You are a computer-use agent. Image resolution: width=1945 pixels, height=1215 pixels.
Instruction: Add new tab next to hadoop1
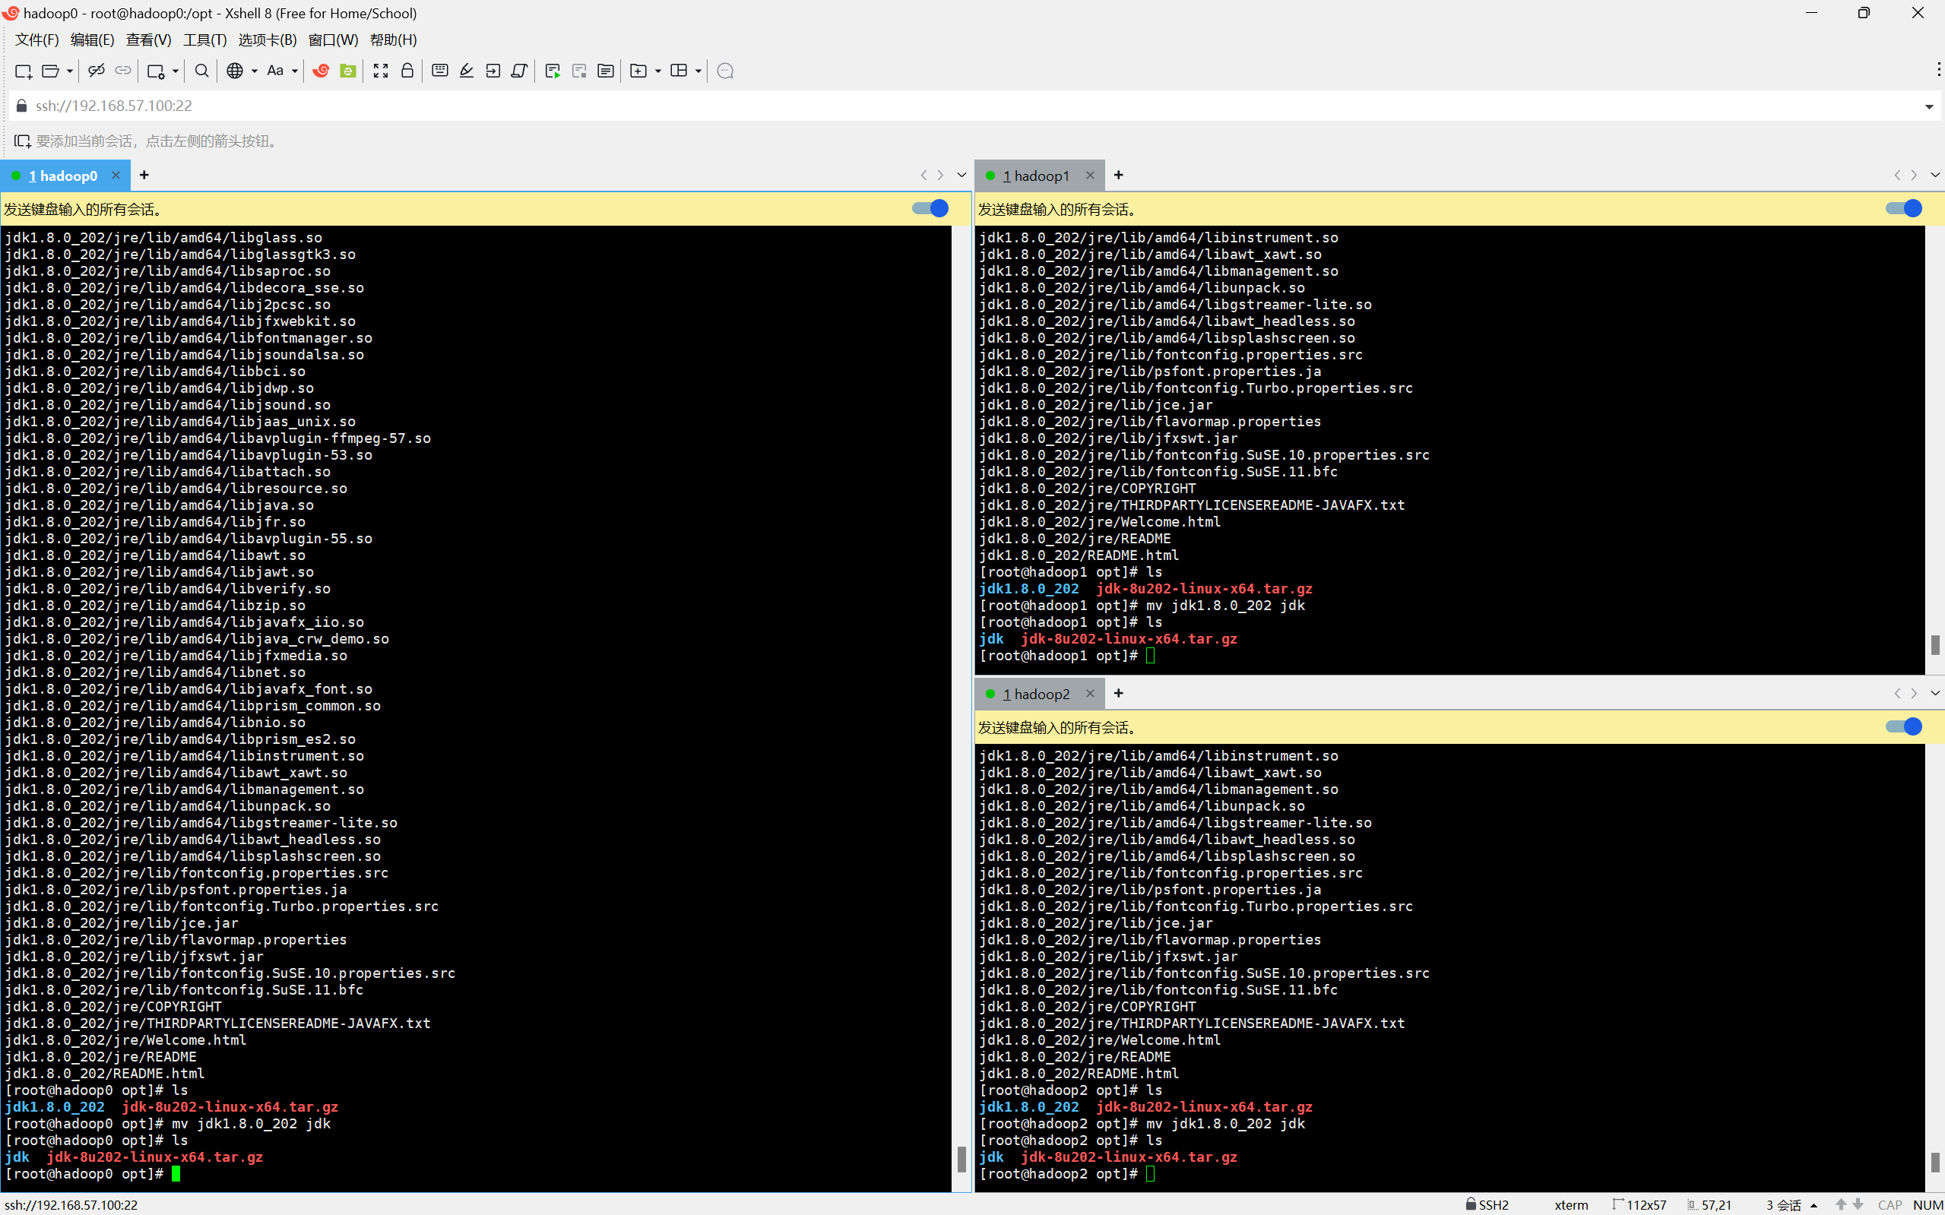(x=1118, y=176)
